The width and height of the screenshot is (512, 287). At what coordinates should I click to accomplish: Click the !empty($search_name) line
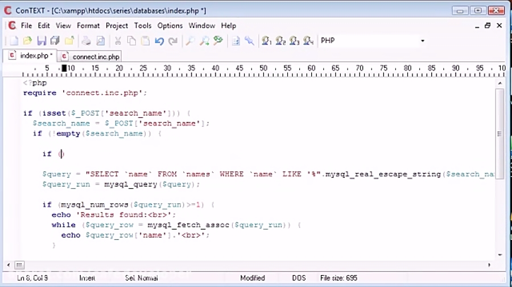tap(97, 133)
